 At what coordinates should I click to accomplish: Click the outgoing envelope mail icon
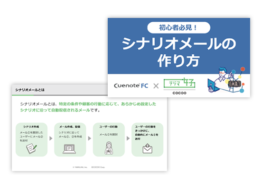point(148,148)
